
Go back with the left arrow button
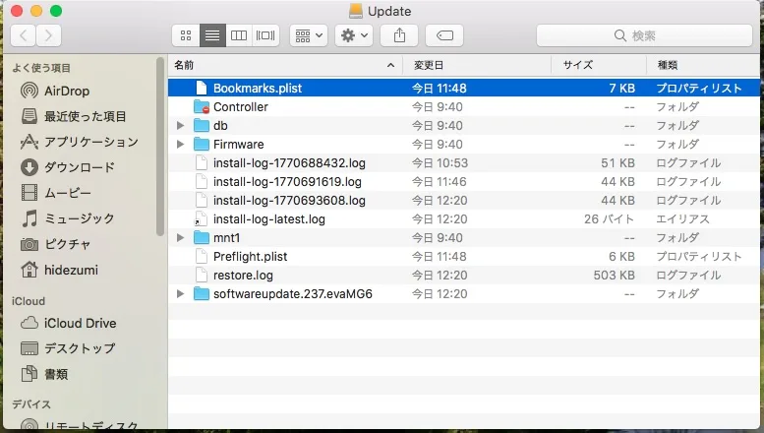[24, 35]
